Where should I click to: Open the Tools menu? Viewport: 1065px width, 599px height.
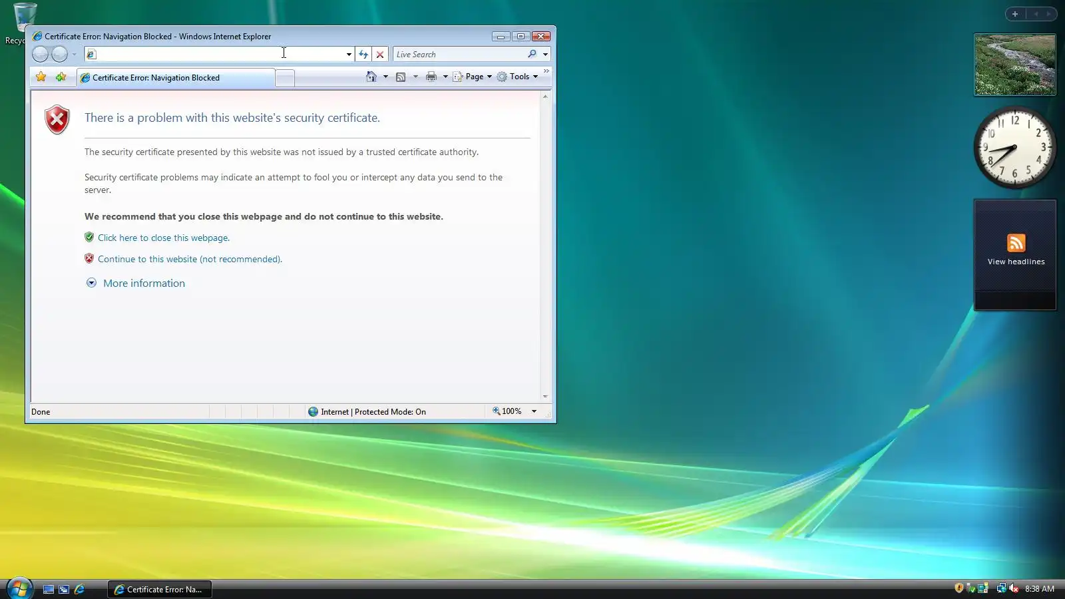tap(518, 77)
